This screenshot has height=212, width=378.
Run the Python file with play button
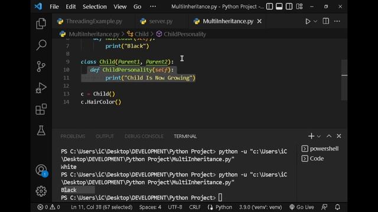308,21
